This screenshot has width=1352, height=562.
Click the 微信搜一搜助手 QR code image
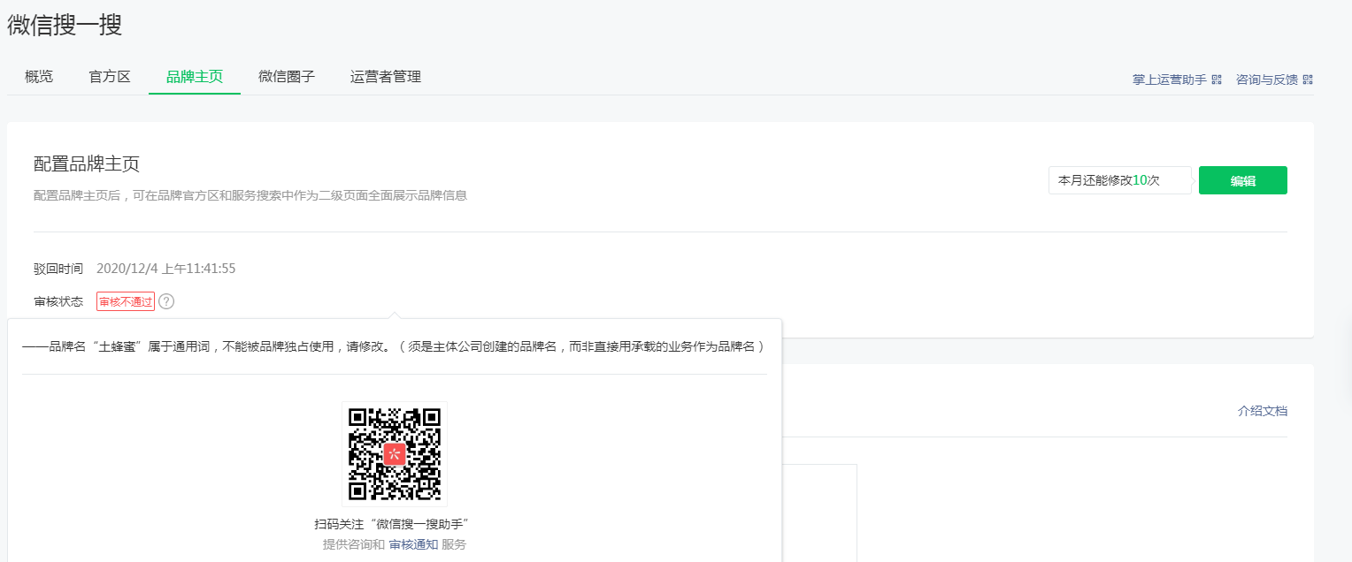(395, 454)
